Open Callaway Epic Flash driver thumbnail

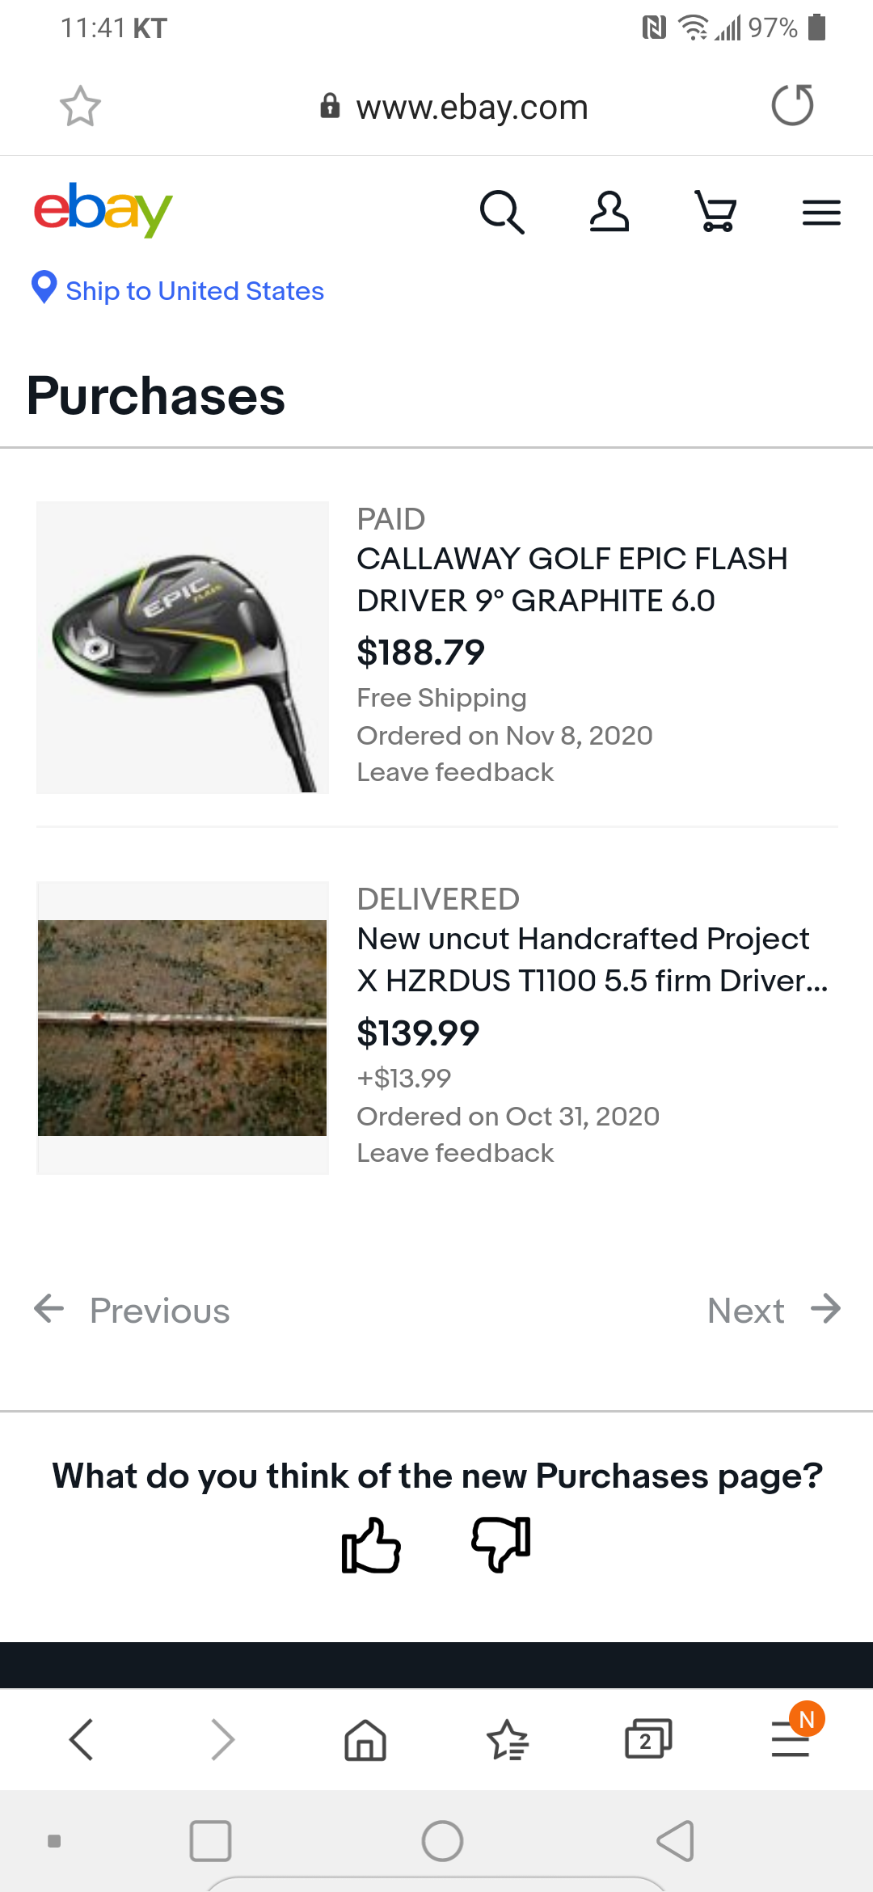(x=183, y=647)
